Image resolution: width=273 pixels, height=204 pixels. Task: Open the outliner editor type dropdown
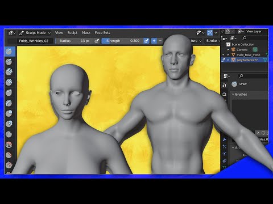coord(224,39)
